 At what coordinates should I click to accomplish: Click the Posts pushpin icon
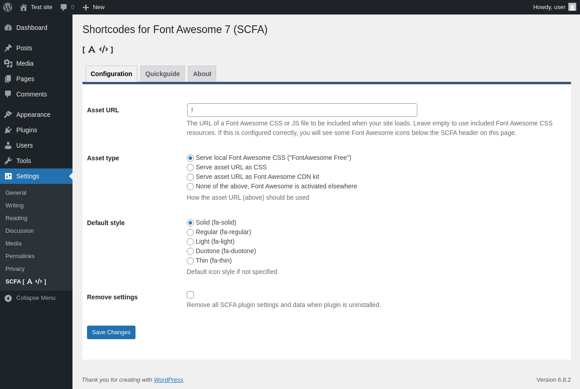pos(8,48)
